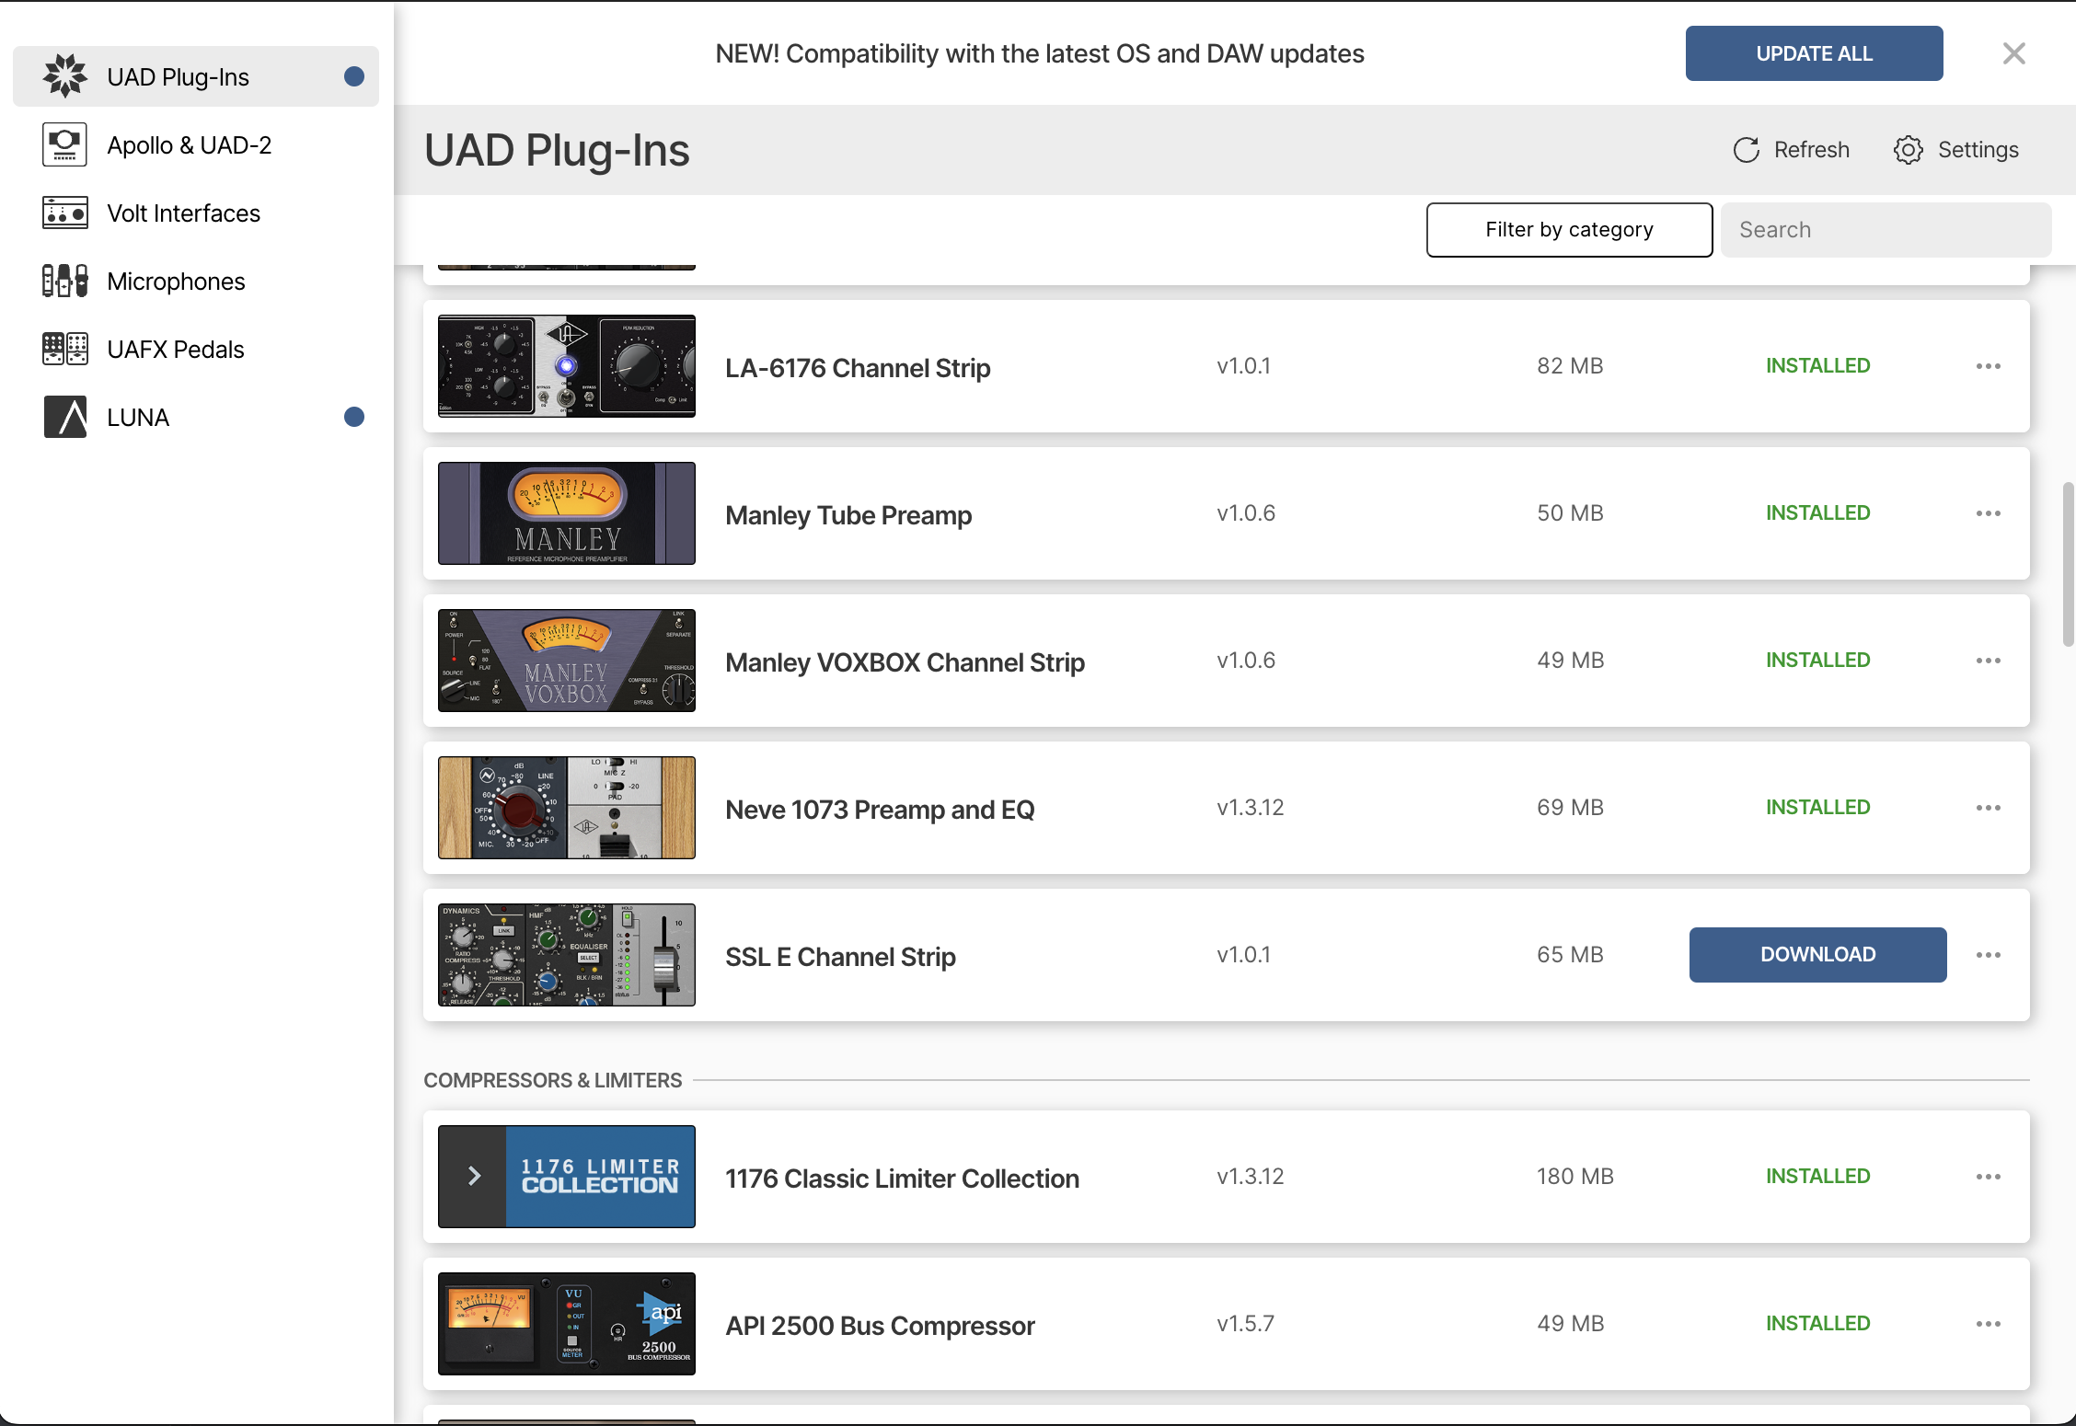The height and width of the screenshot is (1426, 2076).
Task: Click the Refresh label
Action: (x=1811, y=150)
